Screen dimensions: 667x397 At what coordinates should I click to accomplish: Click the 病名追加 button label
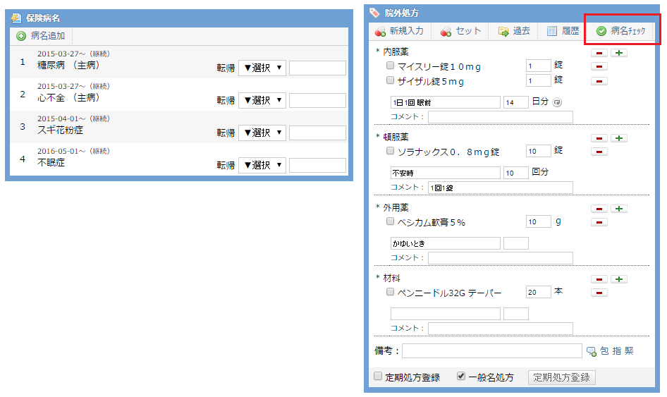tap(48, 36)
